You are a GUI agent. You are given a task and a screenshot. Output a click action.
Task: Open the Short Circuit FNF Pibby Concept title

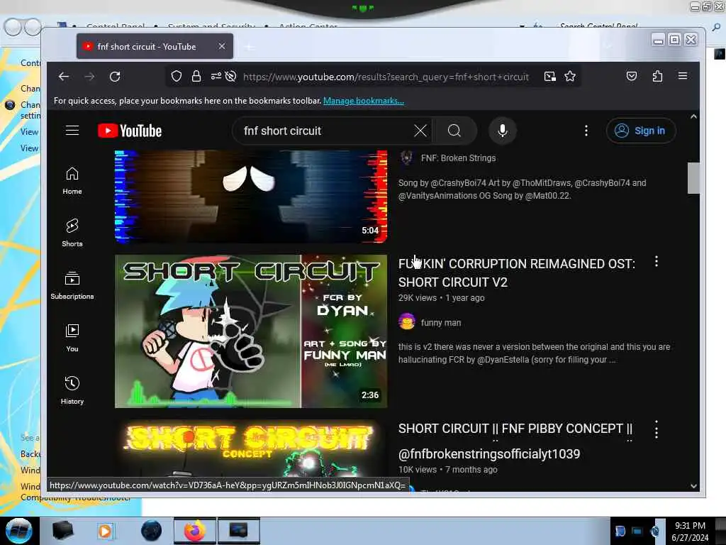[515, 441]
